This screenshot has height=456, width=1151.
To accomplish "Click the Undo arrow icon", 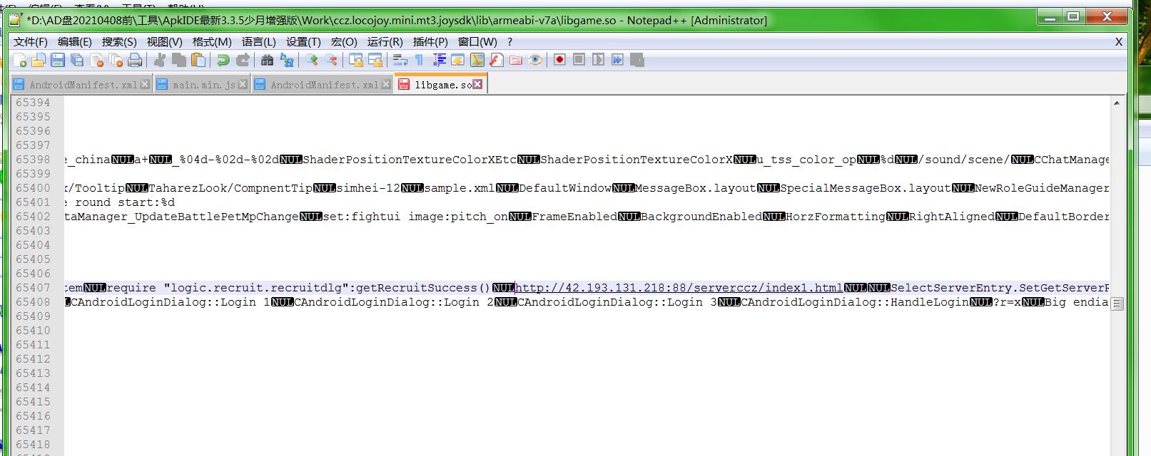I will 223,61.
